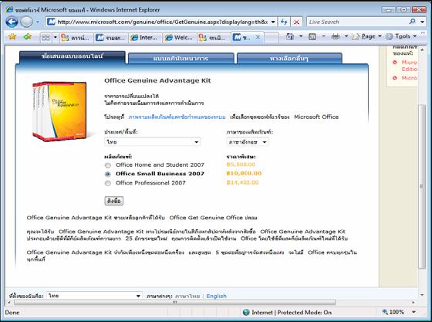Viewport: 432px width, 322px height.
Task: Select the first blue page tab
Action: 73,56
